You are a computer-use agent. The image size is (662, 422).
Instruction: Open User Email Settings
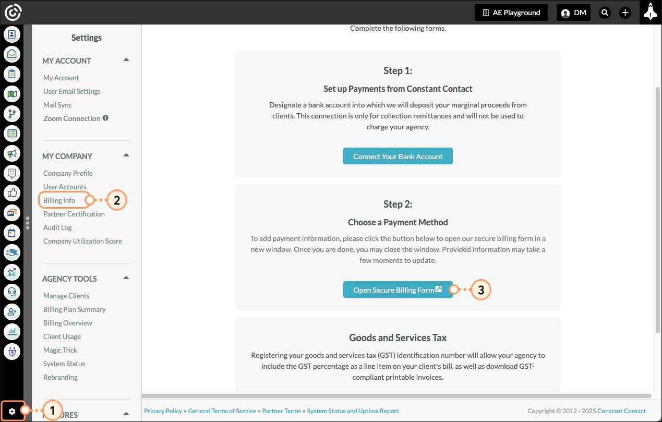(x=72, y=91)
